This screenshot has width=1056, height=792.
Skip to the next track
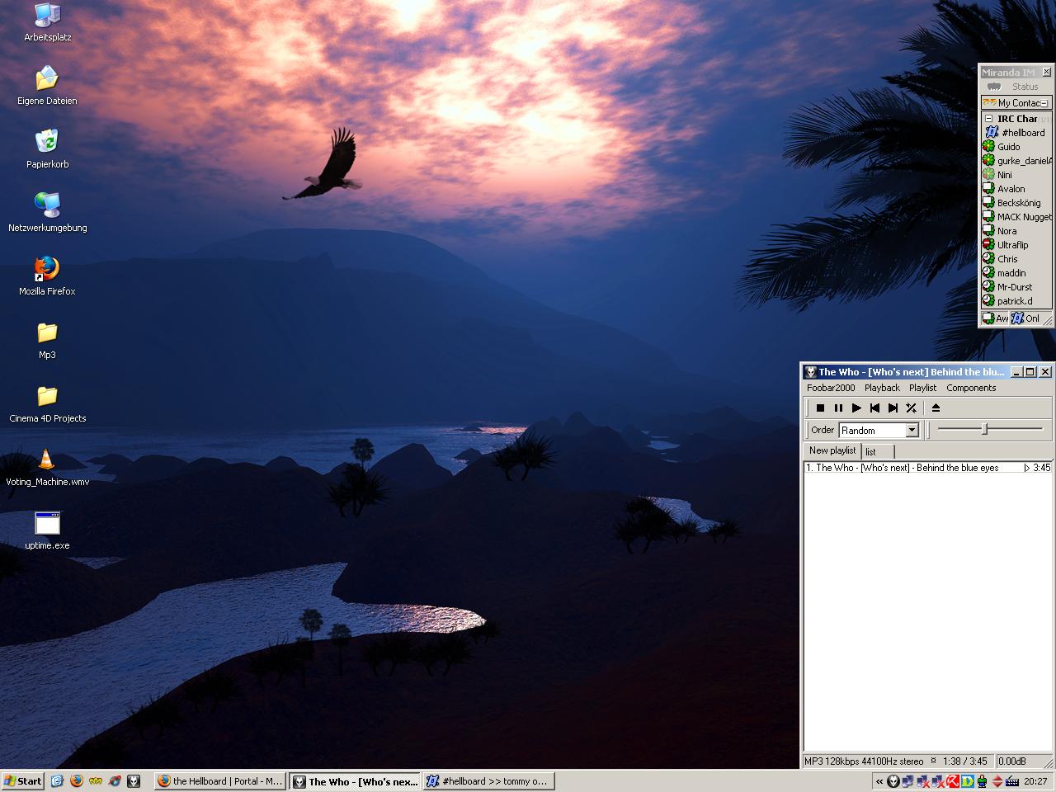tap(893, 408)
